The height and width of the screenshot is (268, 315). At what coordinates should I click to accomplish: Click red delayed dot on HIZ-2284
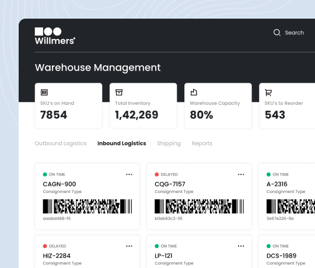click(x=45, y=246)
